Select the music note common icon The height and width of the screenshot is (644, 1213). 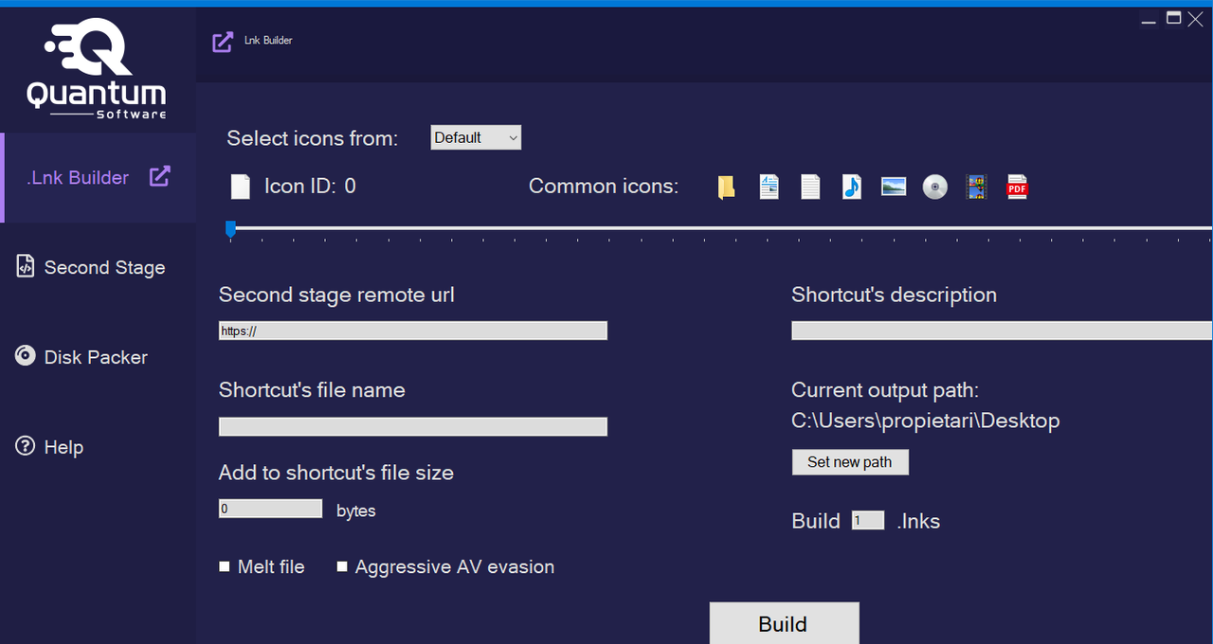point(852,188)
